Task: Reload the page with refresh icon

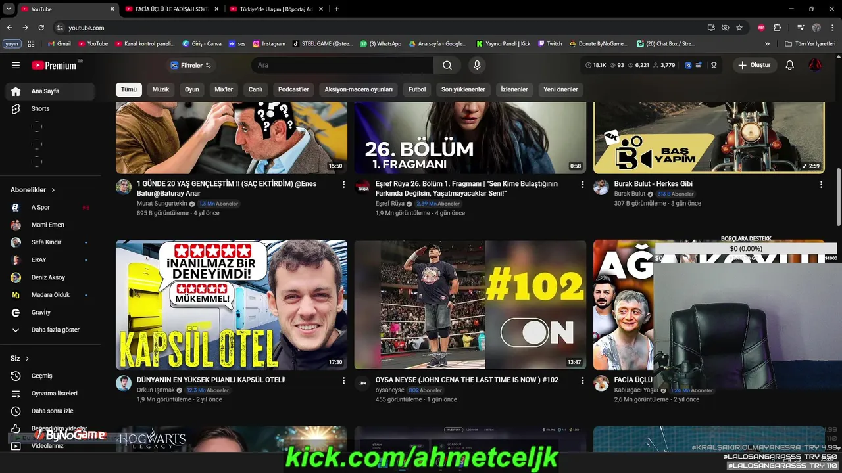Action: point(41,28)
